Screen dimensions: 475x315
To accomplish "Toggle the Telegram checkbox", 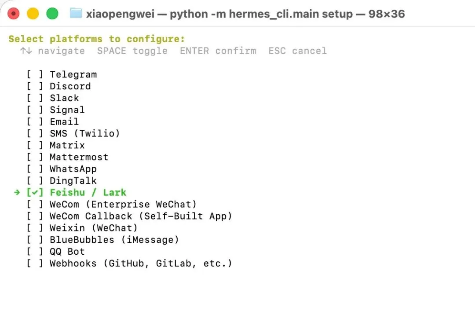I will (35, 75).
